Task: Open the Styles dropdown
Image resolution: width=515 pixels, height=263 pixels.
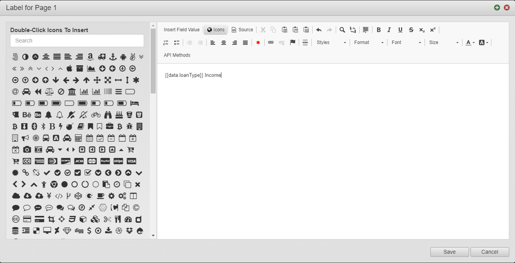Action: coord(331,42)
